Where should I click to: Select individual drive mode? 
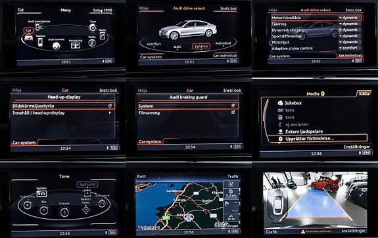click(x=223, y=43)
